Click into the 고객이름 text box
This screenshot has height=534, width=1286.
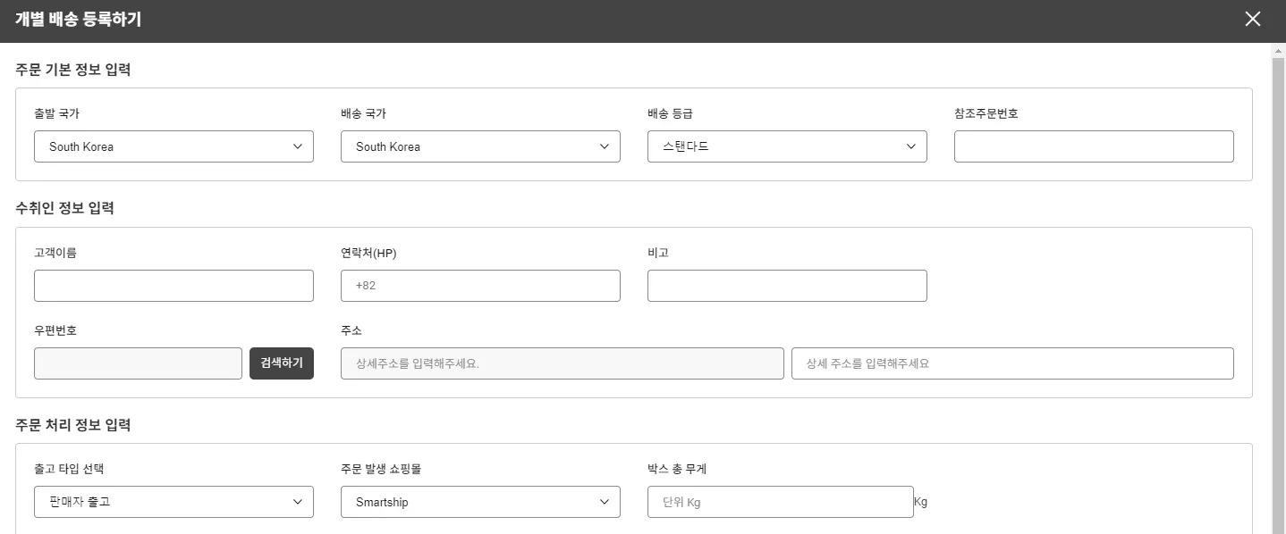(173, 286)
